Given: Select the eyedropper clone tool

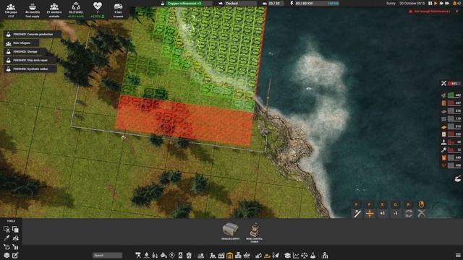Looking at the screenshot, I should (7, 238).
